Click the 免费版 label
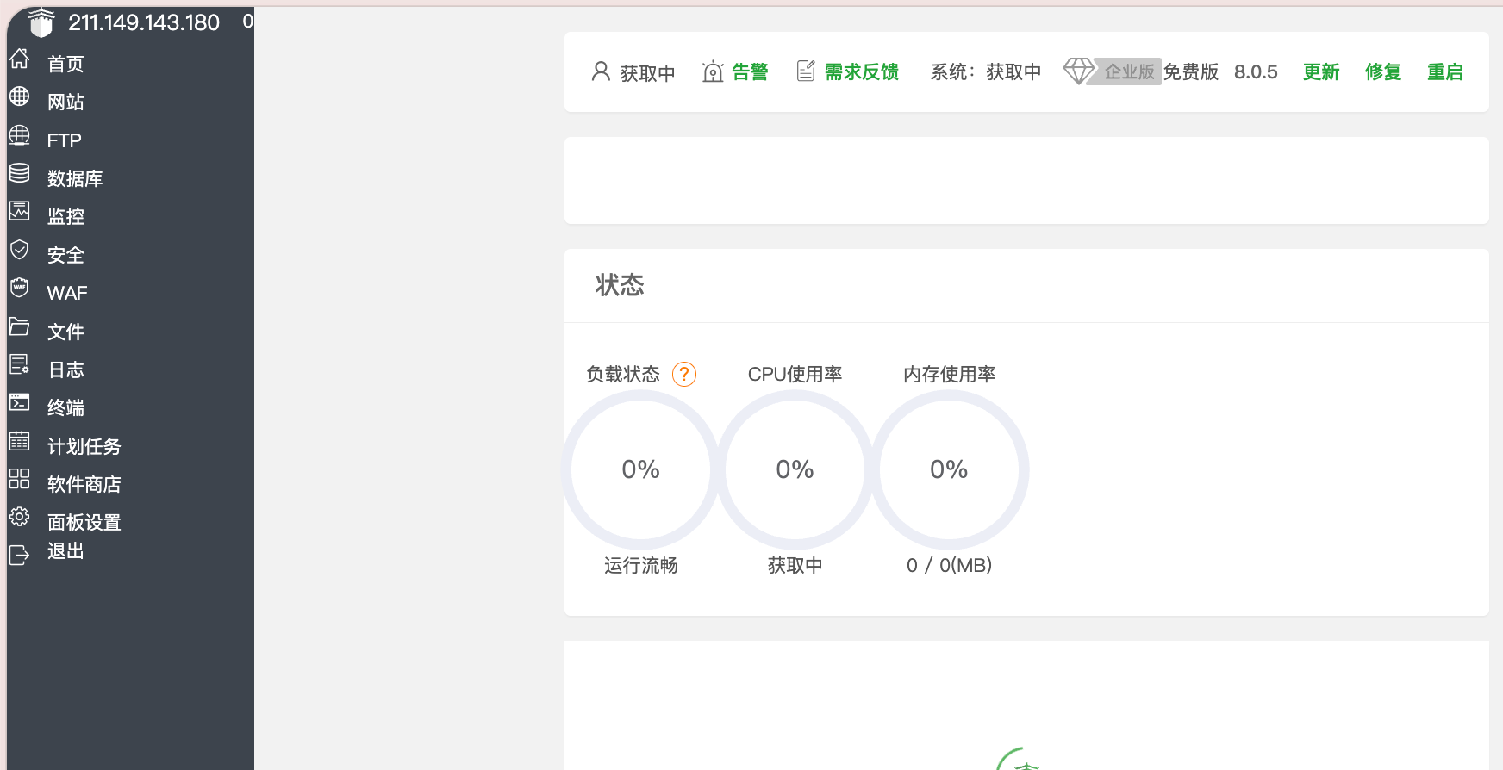Screen dimensions: 1503x770 pos(1191,72)
